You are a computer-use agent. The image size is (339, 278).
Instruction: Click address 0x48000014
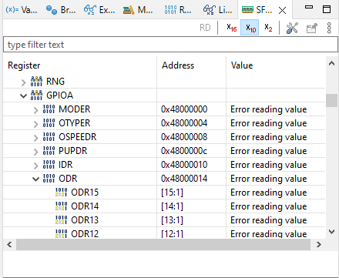click(184, 179)
